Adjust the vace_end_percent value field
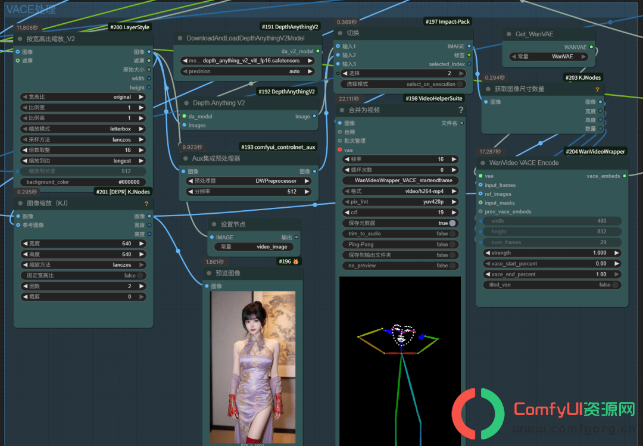Image resolution: width=643 pixels, height=446 pixels. (552, 275)
